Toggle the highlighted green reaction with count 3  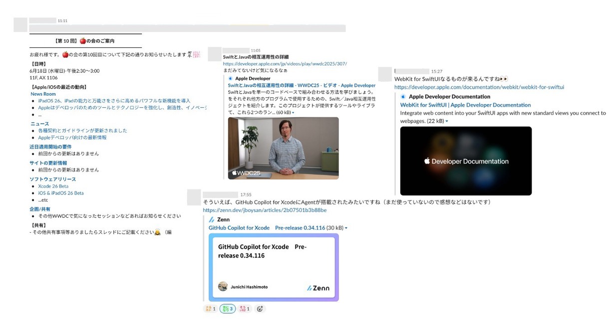[228, 309]
